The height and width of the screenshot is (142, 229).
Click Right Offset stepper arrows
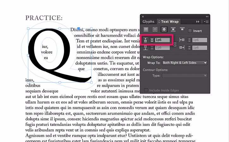coord(189,48)
